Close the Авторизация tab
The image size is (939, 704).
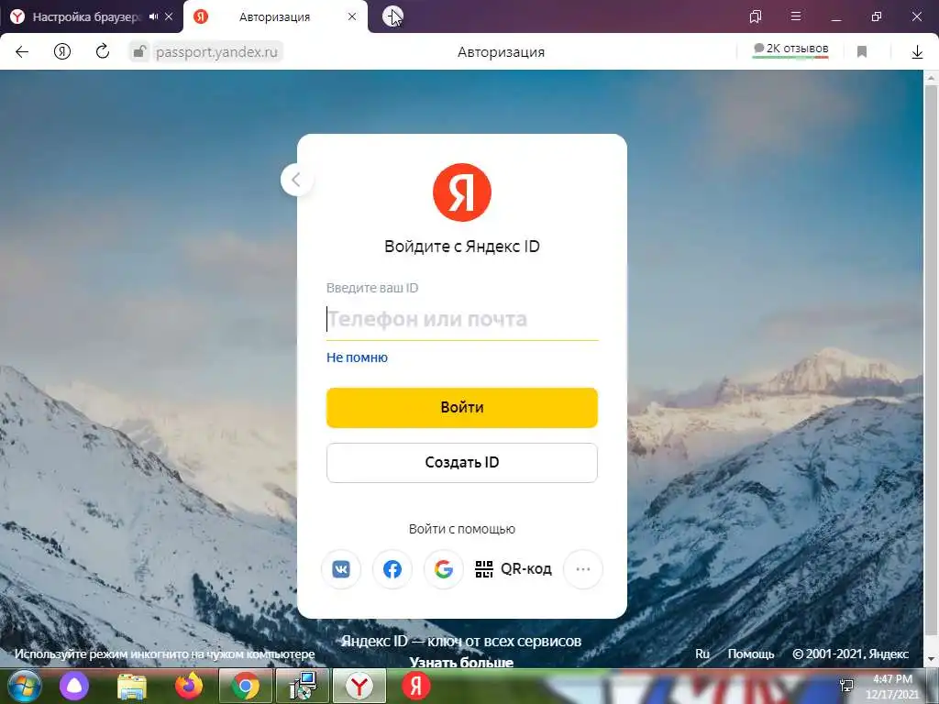point(352,16)
